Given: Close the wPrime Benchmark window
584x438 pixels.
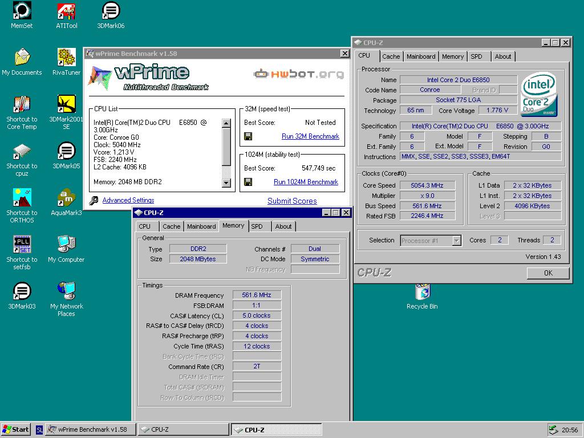Looking at the screenshot, I should pos(345,54).
